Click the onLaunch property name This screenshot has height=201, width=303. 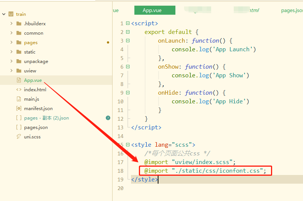click(x=171, y=41)
